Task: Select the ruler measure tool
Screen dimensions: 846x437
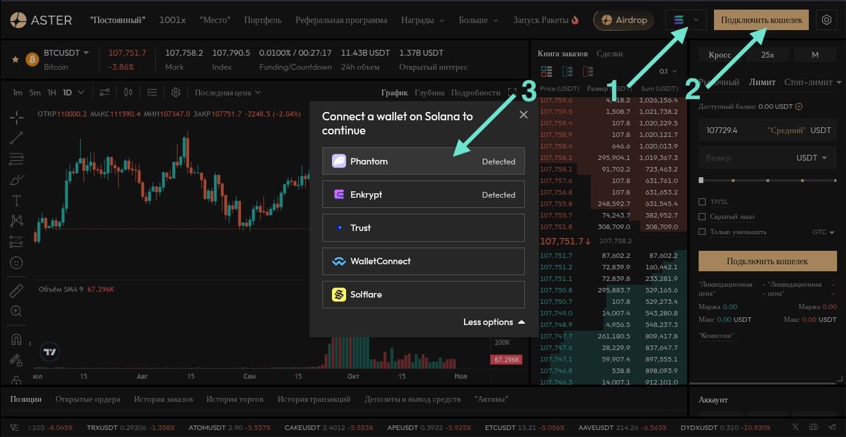Action: click(x=17, y=290)
